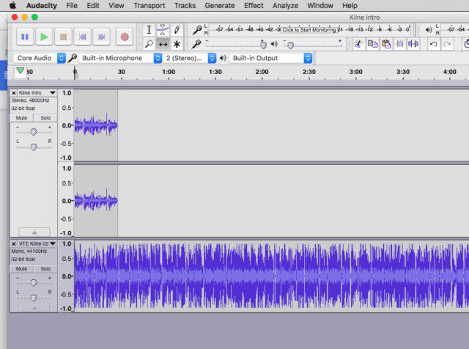This screenshot has width=469, height=349.
Task: Click the Silence audio icon
Action: (x=413, y=44)
